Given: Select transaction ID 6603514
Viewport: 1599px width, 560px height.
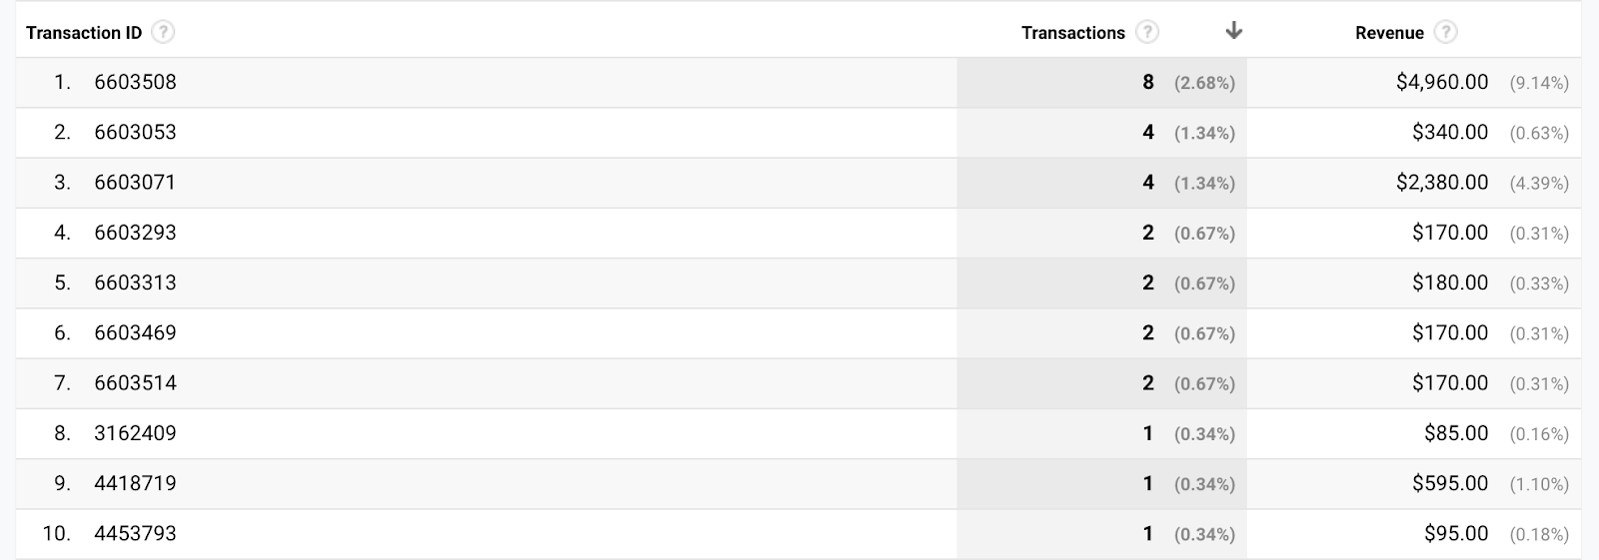Looking at the screenshot, I should (135, 382).
